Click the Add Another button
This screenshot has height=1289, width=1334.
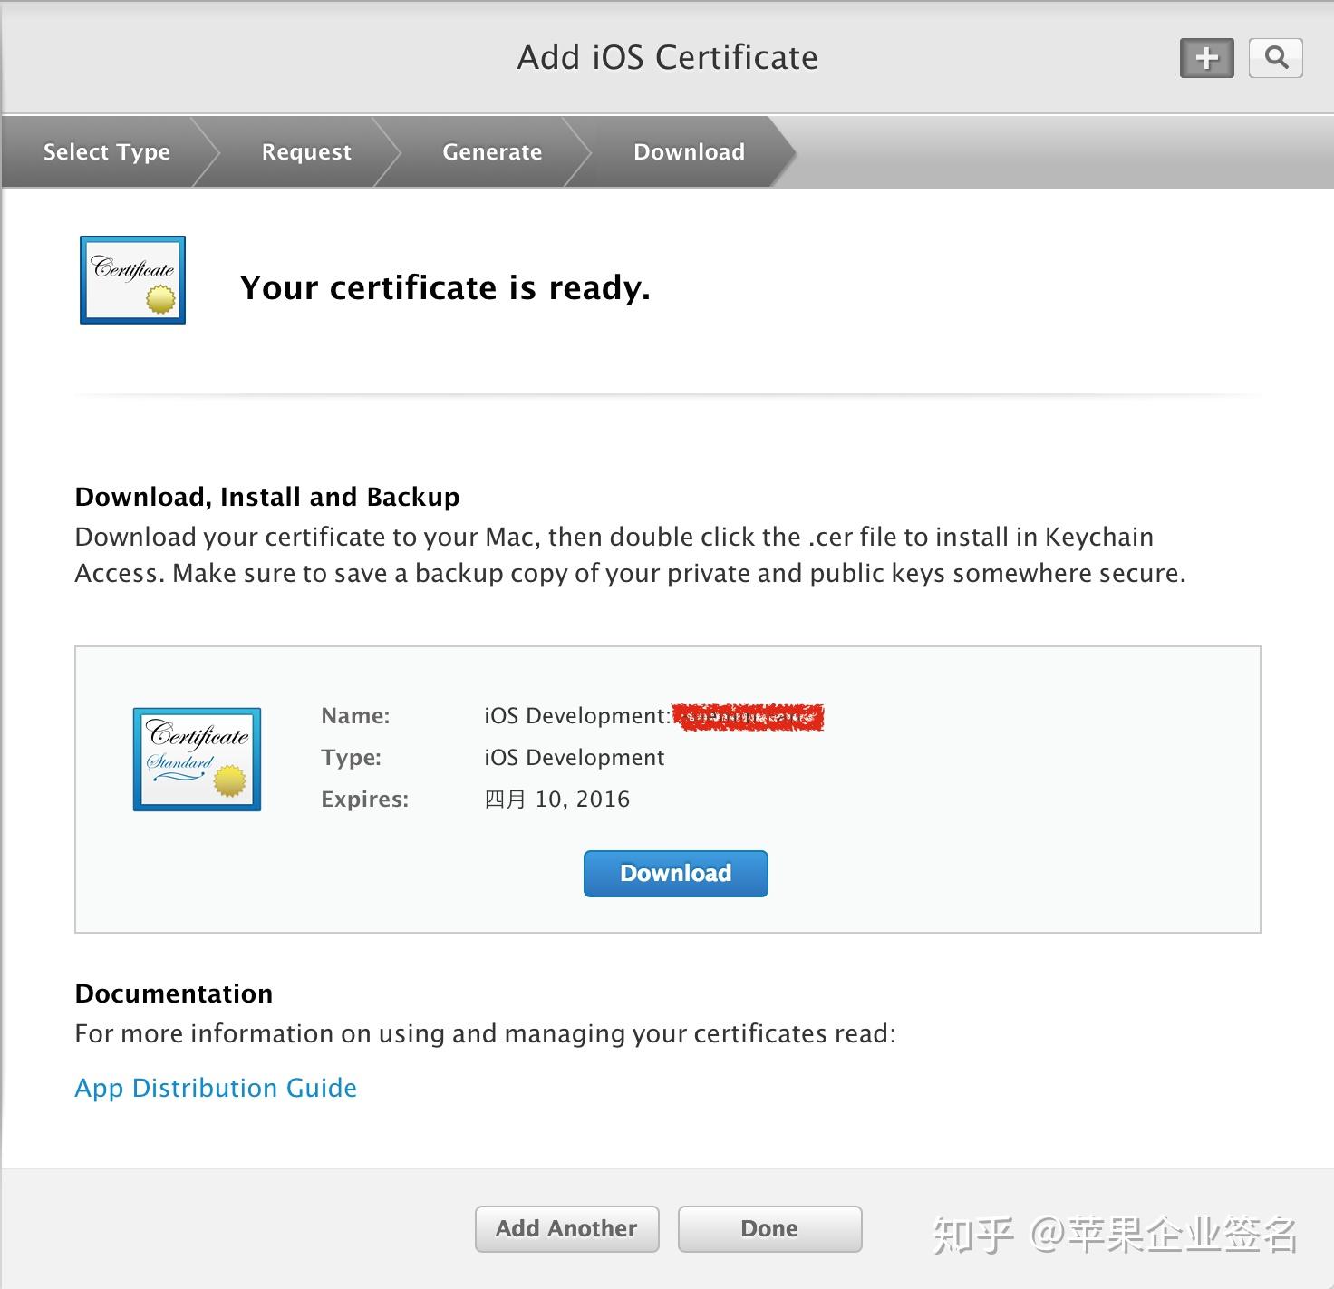coord(566,1228)
